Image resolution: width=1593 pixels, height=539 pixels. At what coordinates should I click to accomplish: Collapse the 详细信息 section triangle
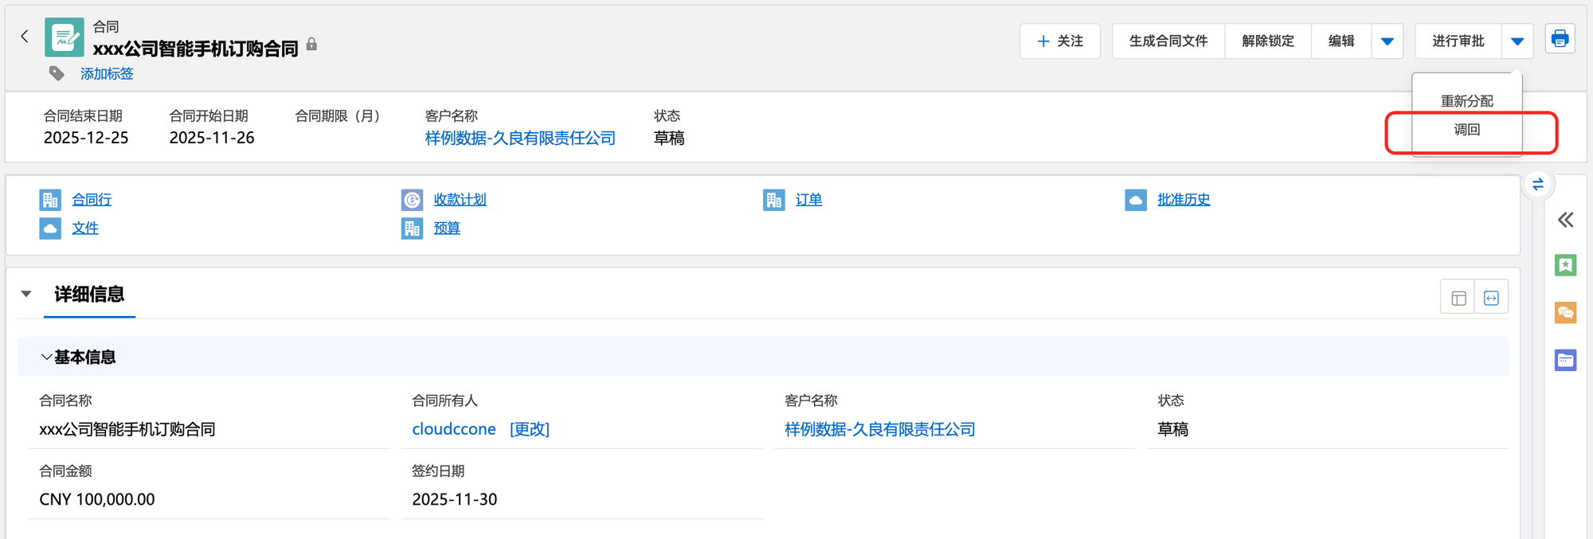[x=26, y=295]
